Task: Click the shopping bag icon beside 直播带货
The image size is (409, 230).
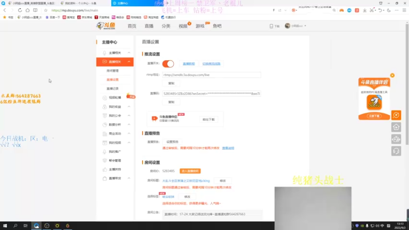Action: pos(105,178)
